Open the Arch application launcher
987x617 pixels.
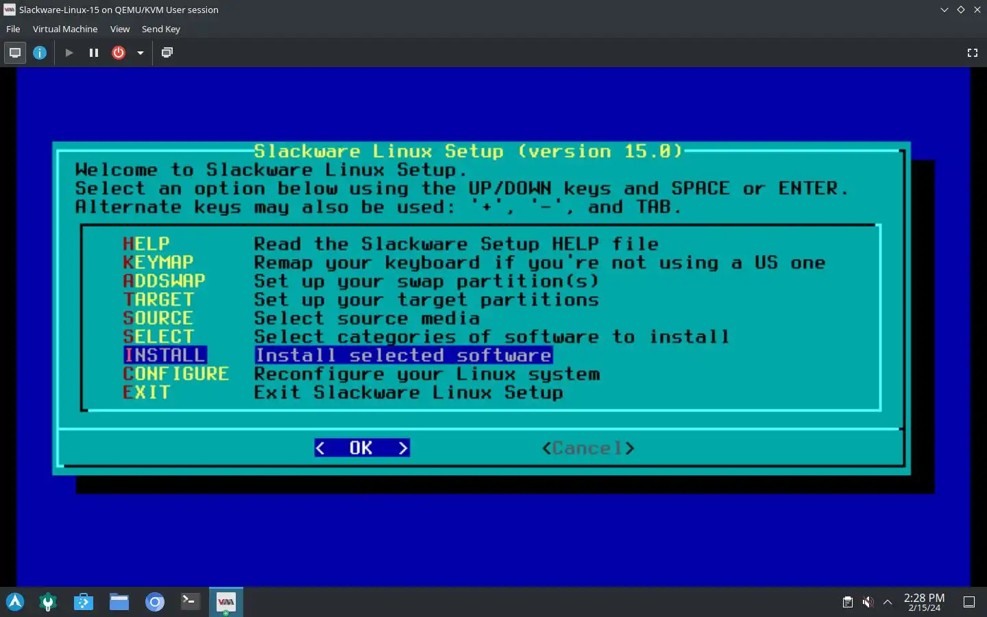pos(15,602)
